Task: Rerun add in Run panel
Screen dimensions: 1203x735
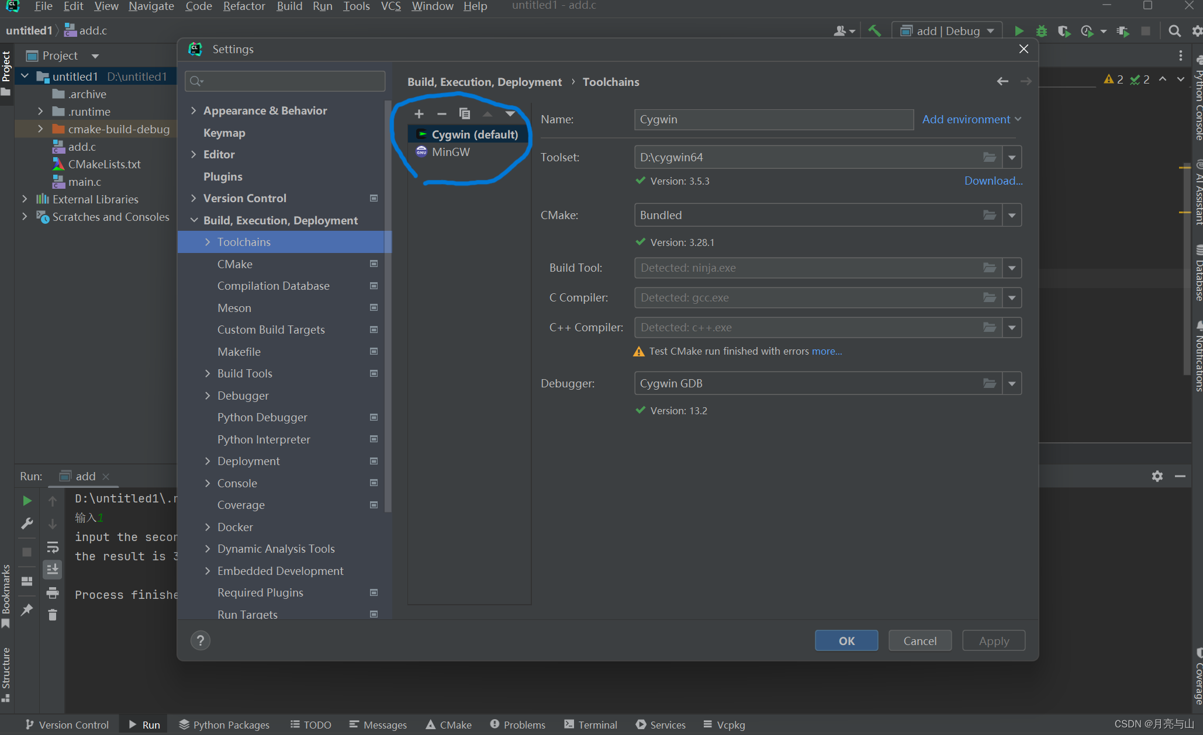Action: [x=27, y=501]
